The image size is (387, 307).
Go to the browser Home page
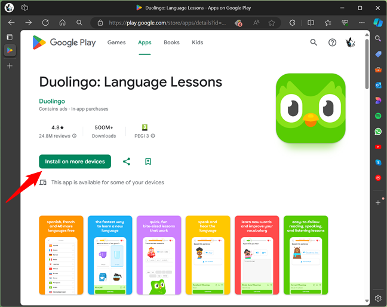[x=63, y=23]
